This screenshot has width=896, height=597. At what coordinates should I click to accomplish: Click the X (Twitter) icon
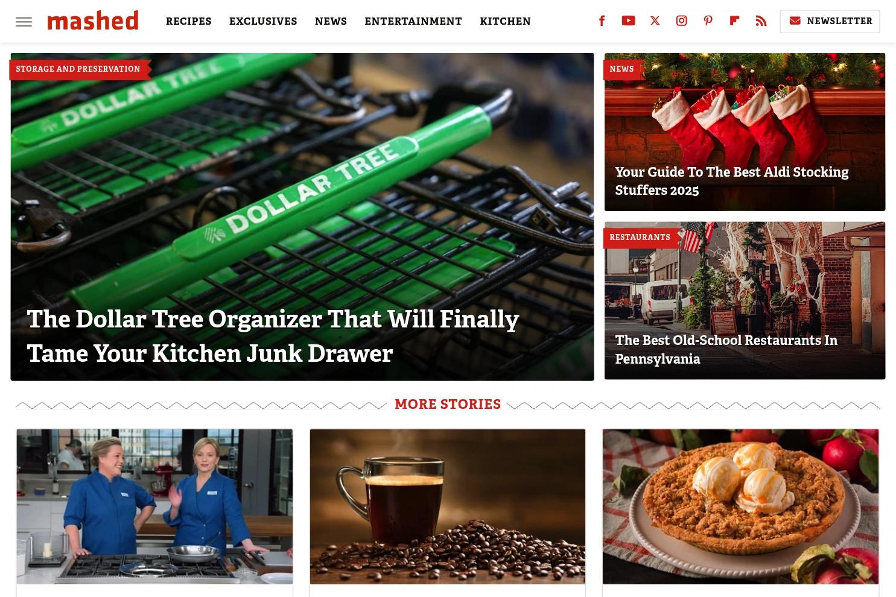655,21
